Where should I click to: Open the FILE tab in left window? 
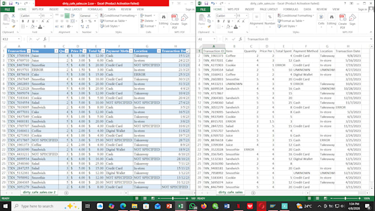[7, 9]
